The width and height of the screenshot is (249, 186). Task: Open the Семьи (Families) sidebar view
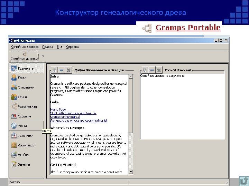(x=26, y=97)
